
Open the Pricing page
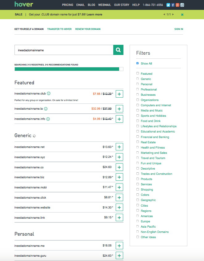pos(68,5)
